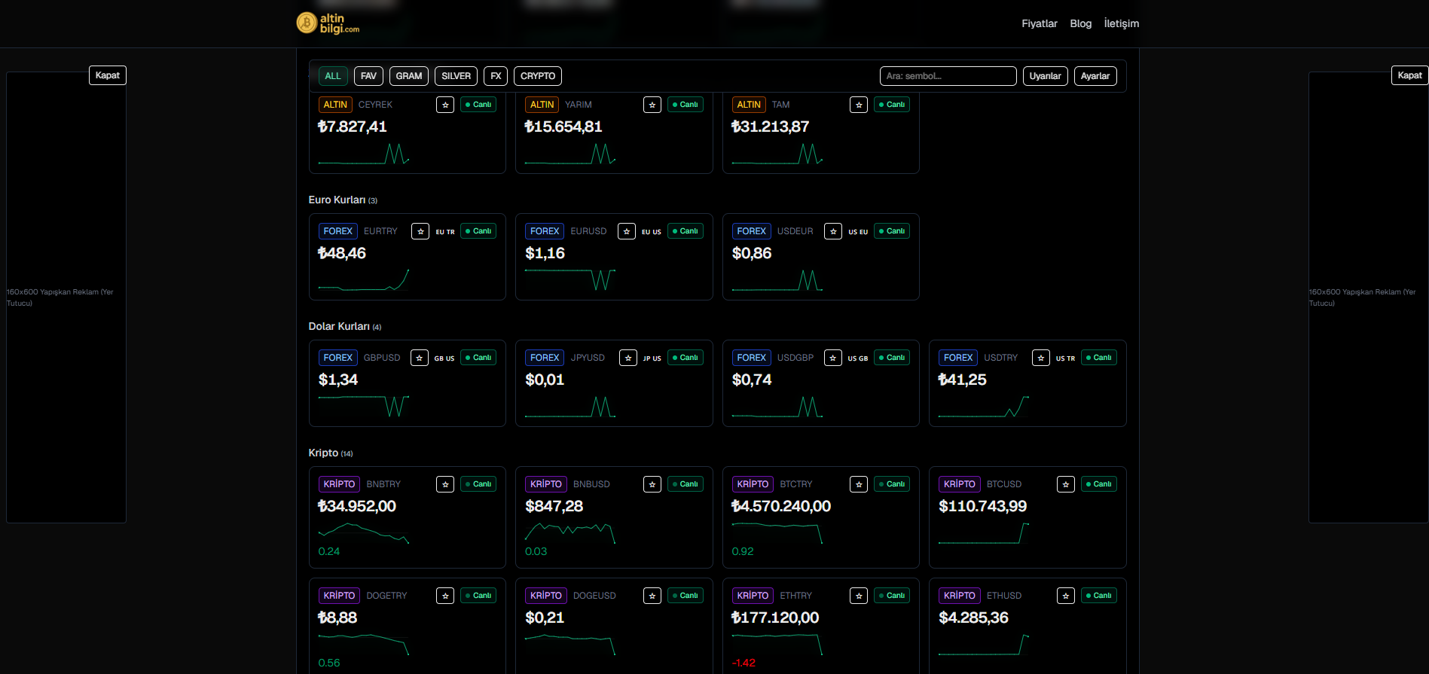Screen dimensions: 1429x674
Task: Click the -1.42 change on ETHTRY
Action: click(744, 663)
